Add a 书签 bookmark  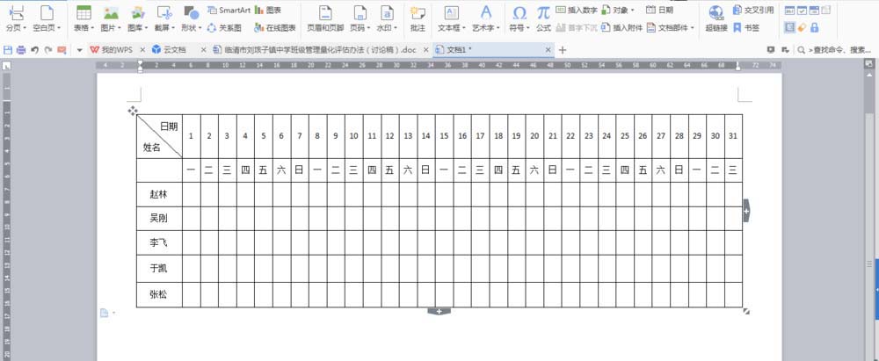pos(746,27)
